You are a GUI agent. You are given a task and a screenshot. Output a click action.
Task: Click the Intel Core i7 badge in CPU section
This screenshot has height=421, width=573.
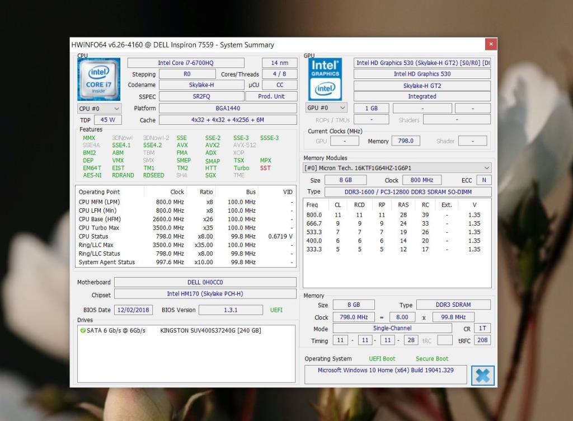(x=98, y=79)
